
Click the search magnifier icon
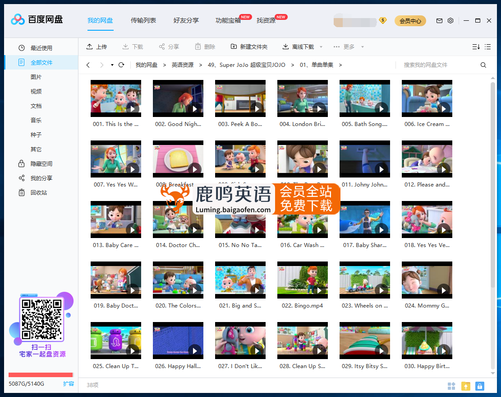tap(483, 65)
